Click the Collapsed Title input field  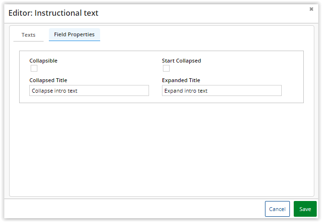[89, 91]
